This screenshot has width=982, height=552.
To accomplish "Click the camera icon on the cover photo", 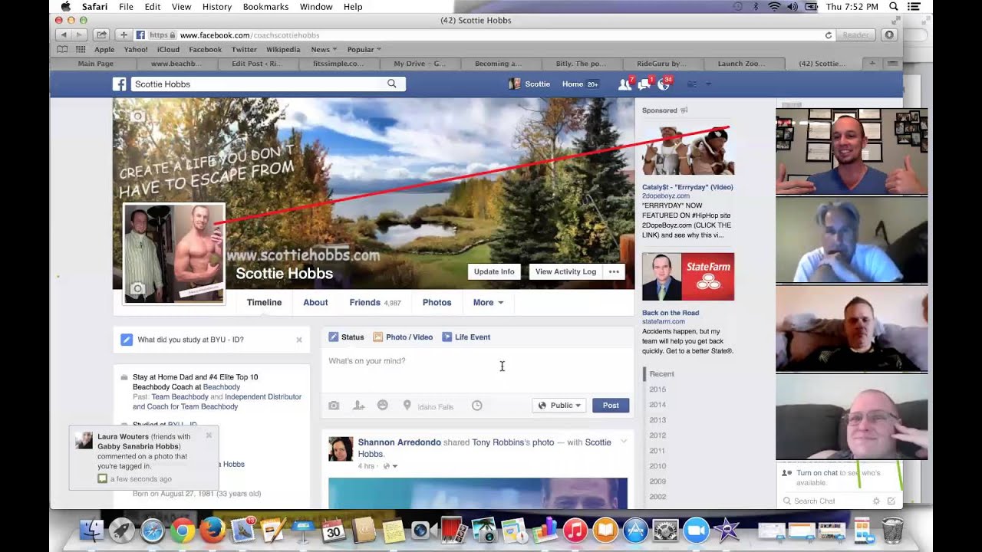I will [137, 117].
